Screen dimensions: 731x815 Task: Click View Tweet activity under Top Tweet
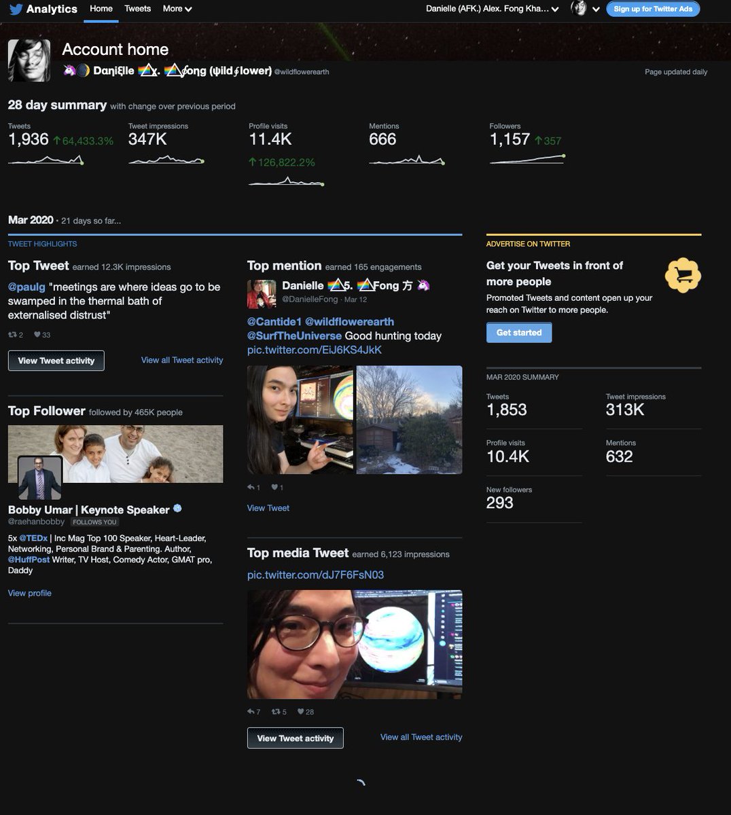coord(56,361)
